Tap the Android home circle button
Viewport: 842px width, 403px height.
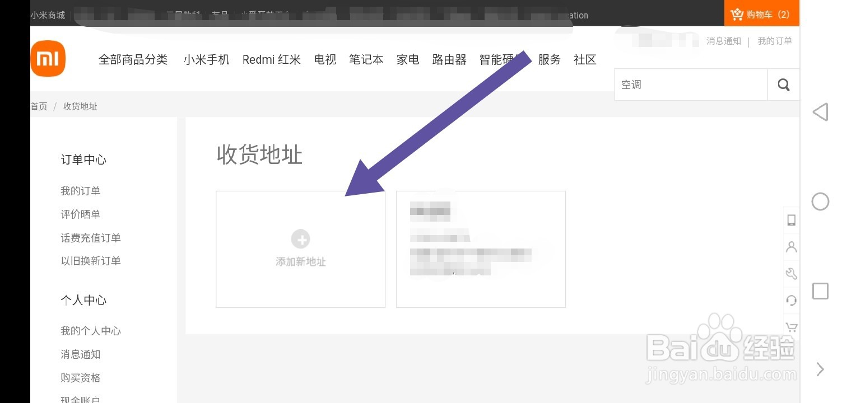pos(820,201)
